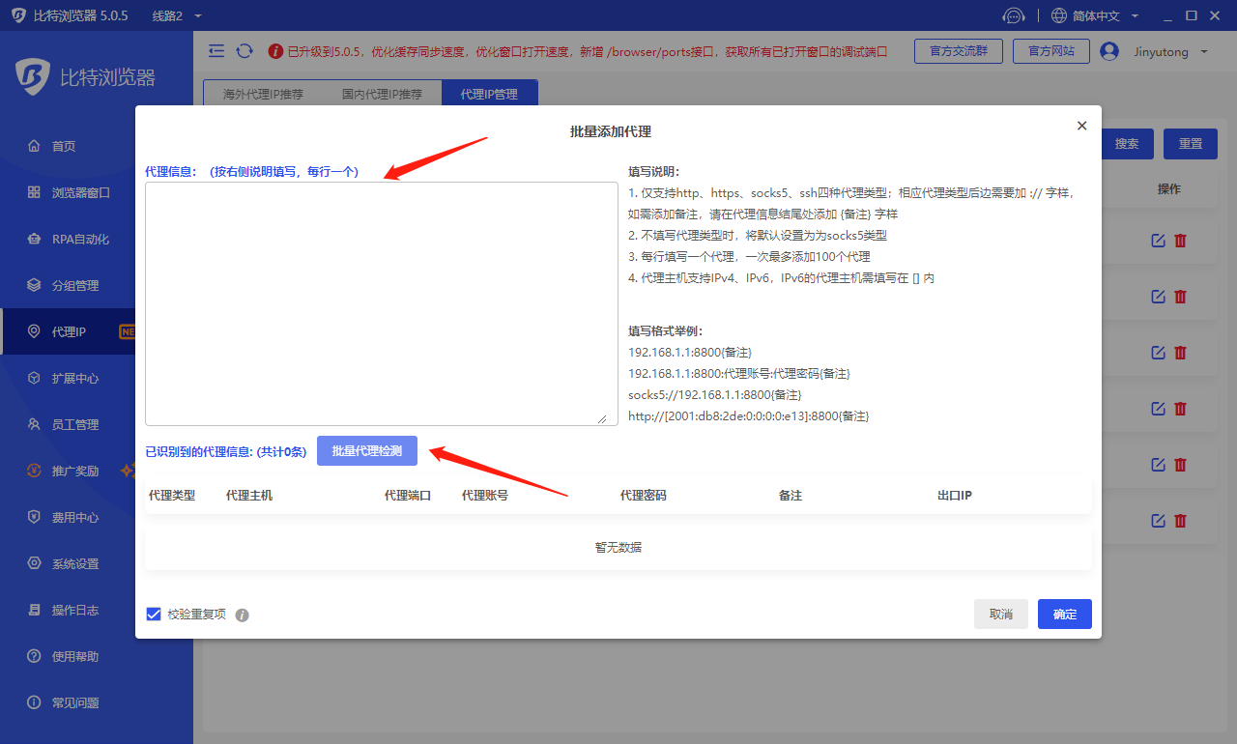This screenshot has width=1237, height=744.
Task: Click the 取消 cancel button
Action: (x=1000, y=615)
